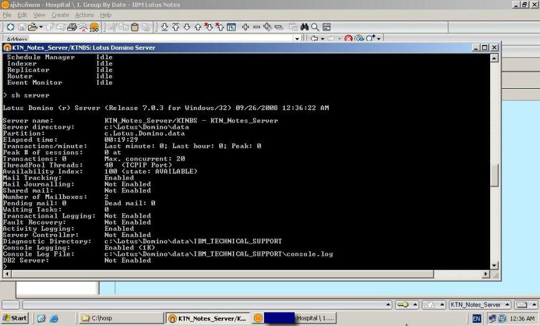Click the Collapse minus icon
This screenshot has height=326, width=540.
256,27
